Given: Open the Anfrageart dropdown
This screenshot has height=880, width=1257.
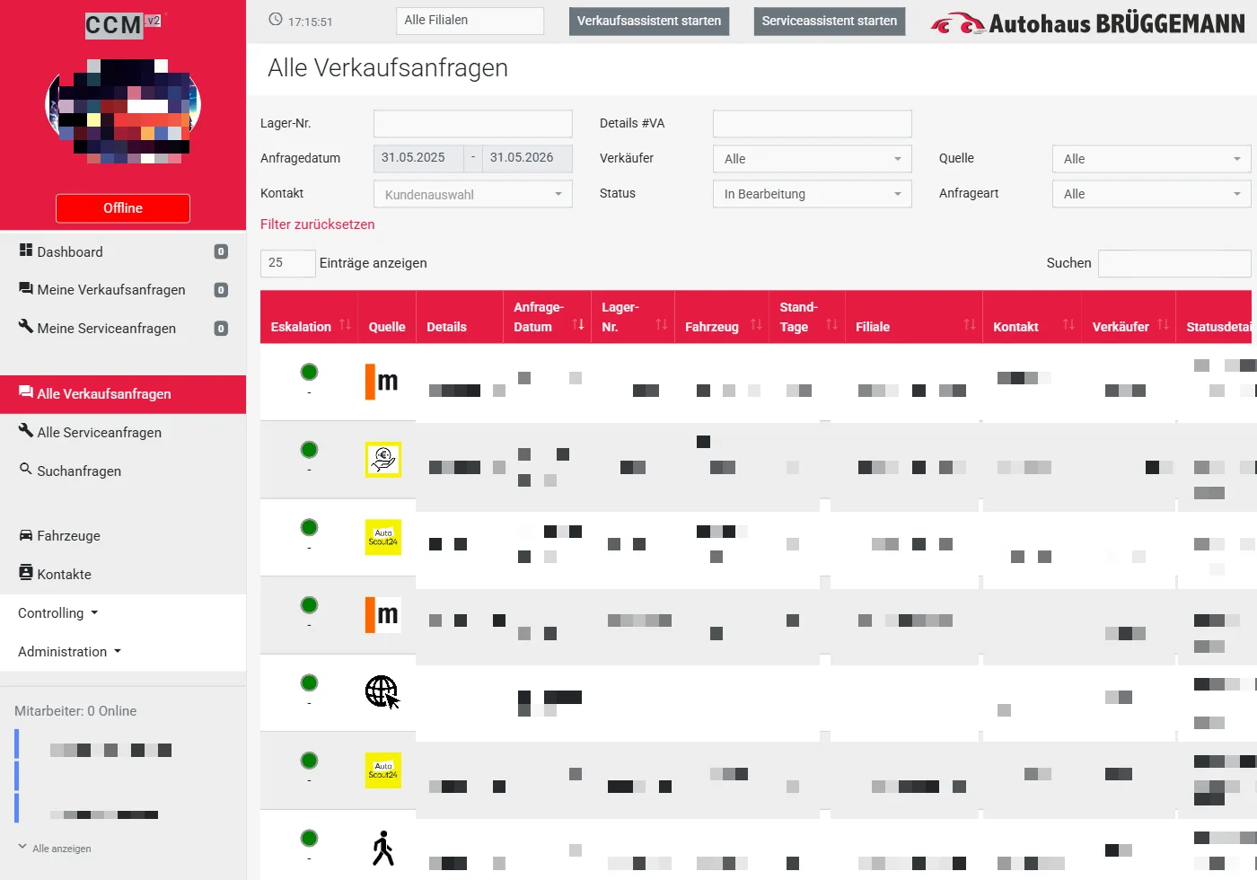Looking at the screenshot, I should [1152, 194].
